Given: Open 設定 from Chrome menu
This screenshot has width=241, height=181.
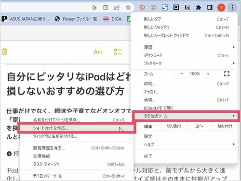Looking at the screenshot, I should click(x=184, y=136).
